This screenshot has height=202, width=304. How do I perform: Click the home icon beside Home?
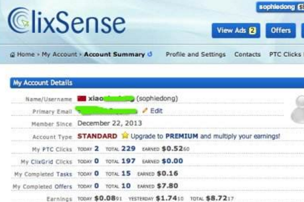[x=12, y=55]
